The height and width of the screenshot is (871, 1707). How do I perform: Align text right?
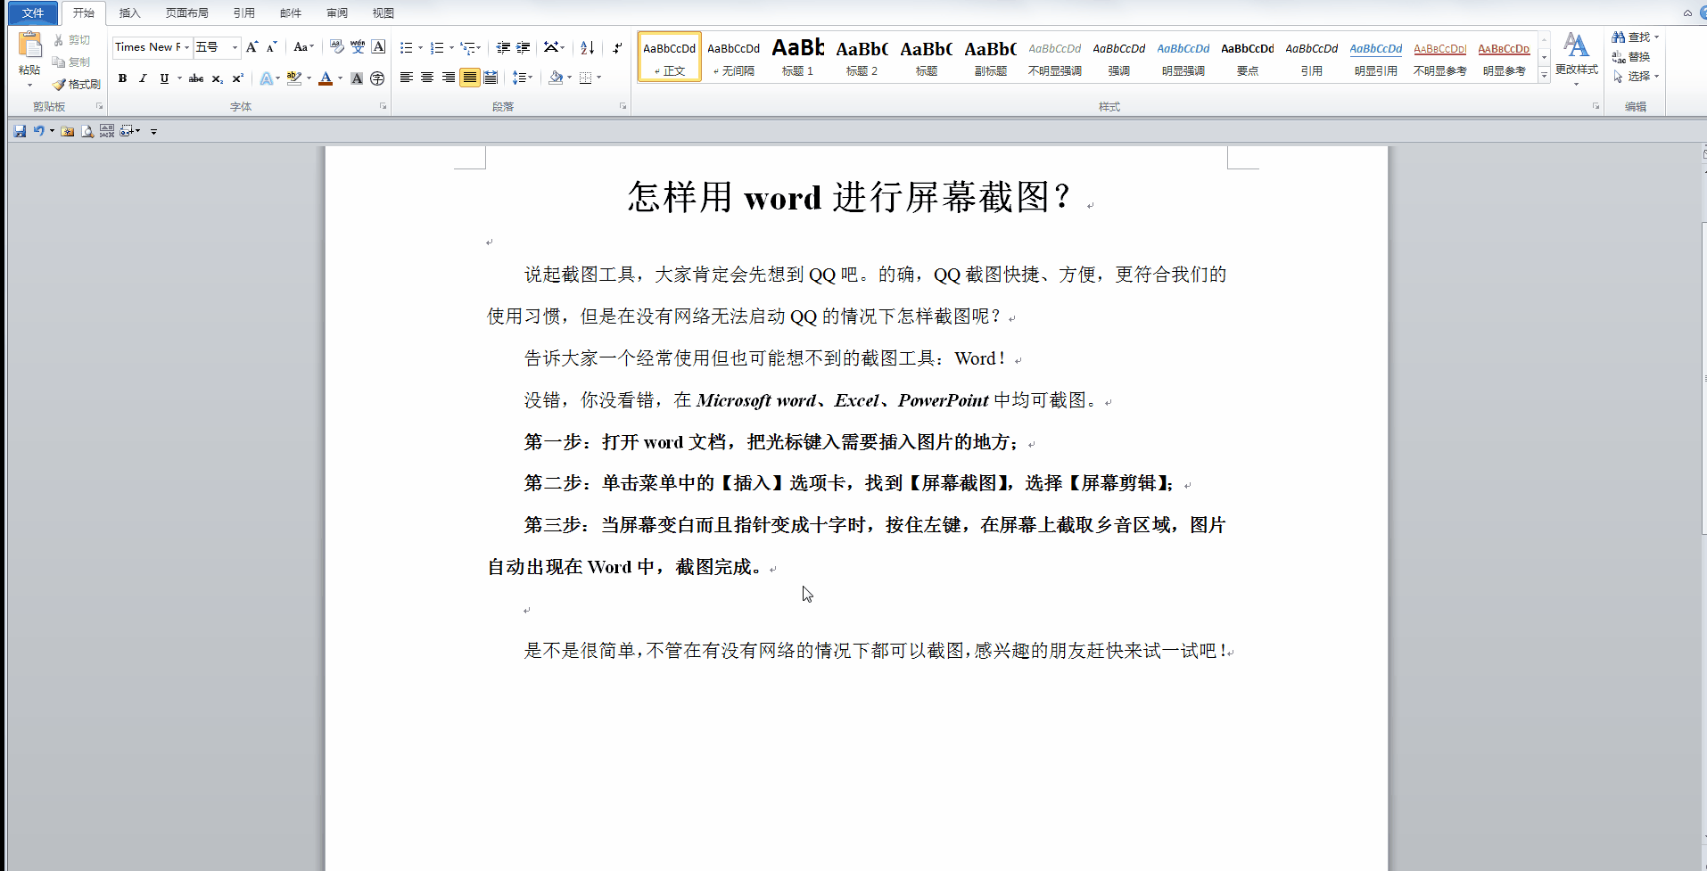point(448,78)
